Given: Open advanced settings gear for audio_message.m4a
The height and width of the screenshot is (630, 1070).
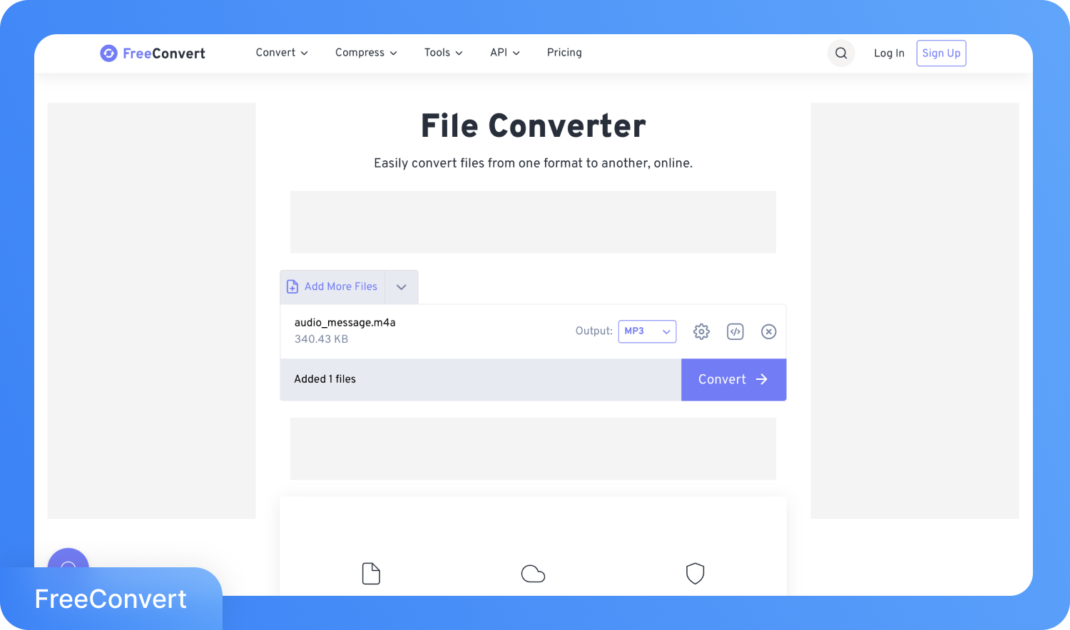Looking at the screenshot, I should pyautogui.click(x=701, y=331).
